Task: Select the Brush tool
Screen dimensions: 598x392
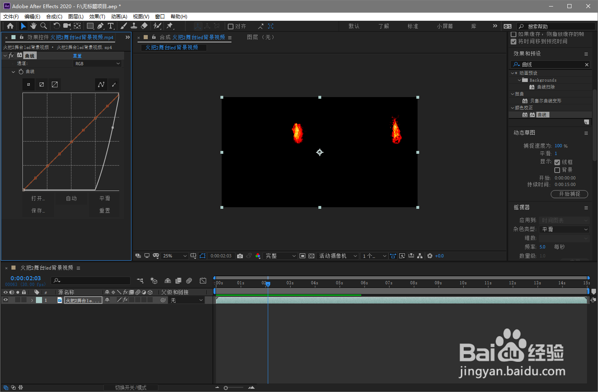Action: pyautogui.click(x=123, y=26)
